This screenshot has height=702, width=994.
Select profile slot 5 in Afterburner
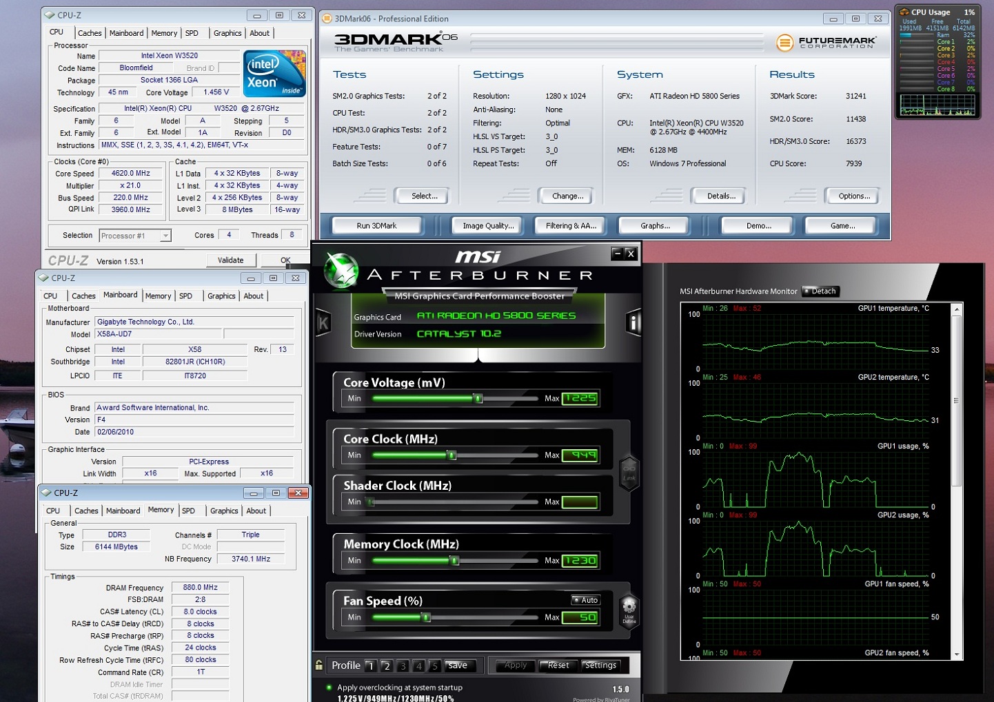435,665
